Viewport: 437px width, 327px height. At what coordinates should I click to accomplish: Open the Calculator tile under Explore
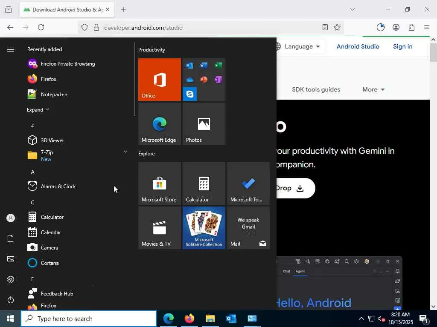[x=204, y=184]
